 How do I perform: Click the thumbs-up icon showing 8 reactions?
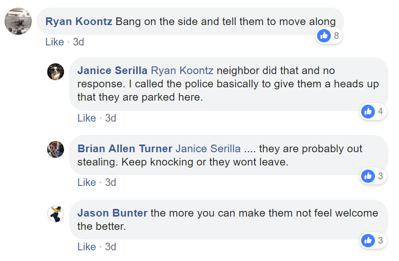click(x=324, y=35)
